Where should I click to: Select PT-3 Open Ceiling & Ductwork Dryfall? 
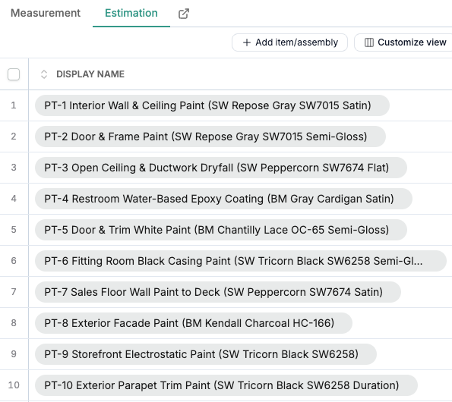pos(221,168)
